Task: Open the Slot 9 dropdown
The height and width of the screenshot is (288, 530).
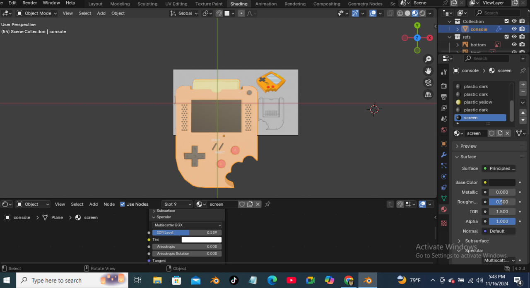Action: [177, 204]
